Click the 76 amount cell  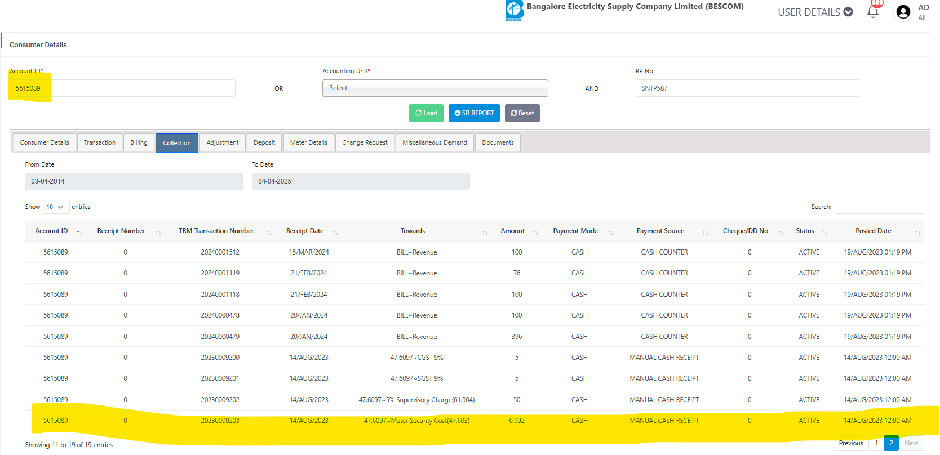point(517,273)
